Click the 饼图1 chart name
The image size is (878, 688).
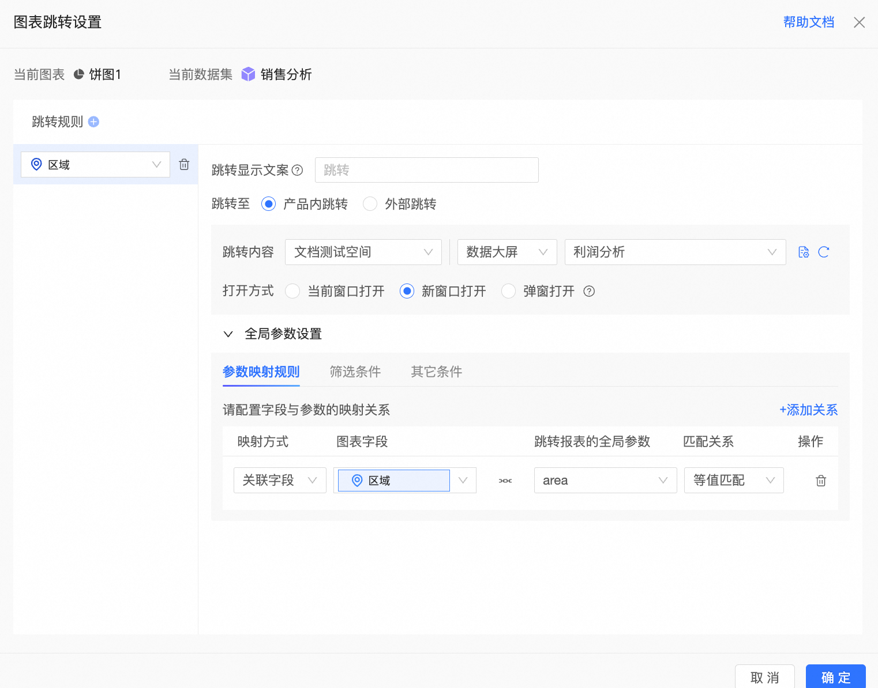click(105, 74)
